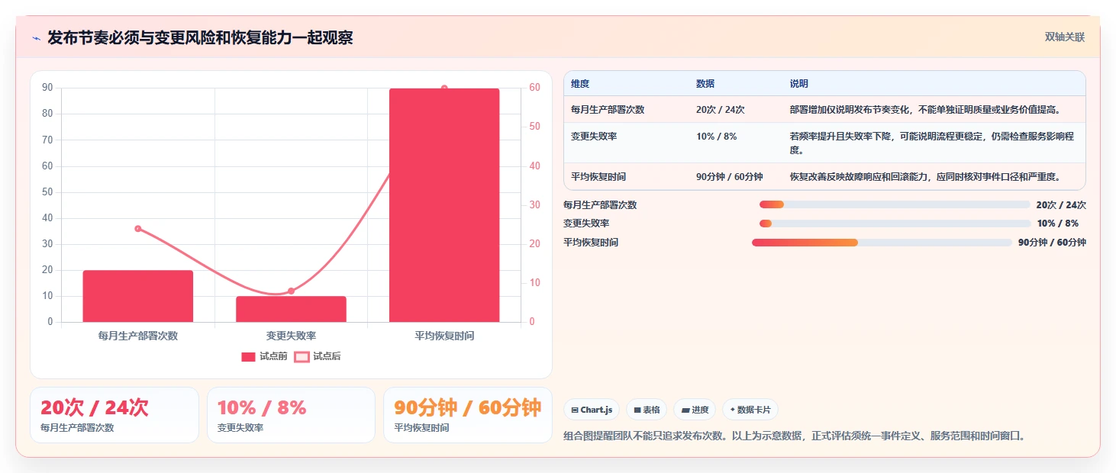This screenshot has width=1116, height=473.
Task: Click the 每月生产部署次数 label beside its progress bar
Action: (x=600, y=204)
